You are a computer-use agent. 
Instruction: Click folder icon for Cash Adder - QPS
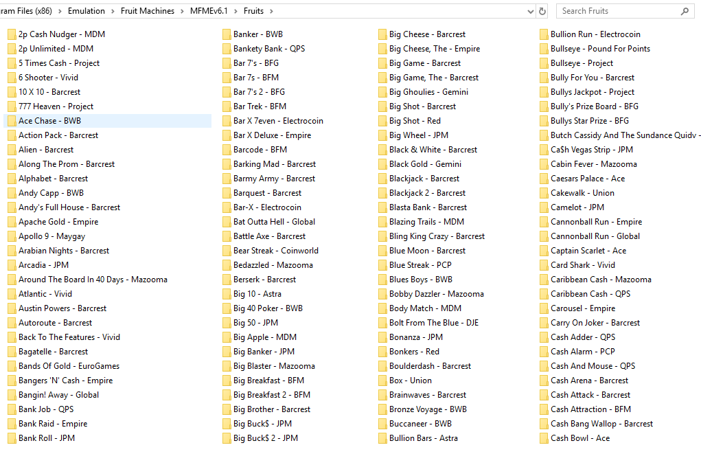544,337
